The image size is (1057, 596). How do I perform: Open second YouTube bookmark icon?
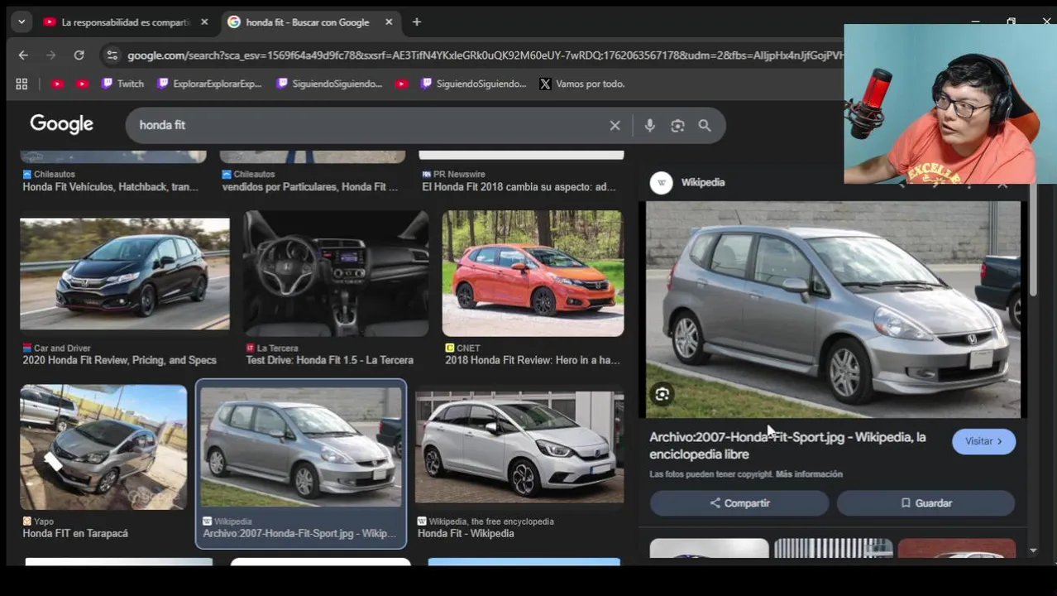[x=82, y=84]
